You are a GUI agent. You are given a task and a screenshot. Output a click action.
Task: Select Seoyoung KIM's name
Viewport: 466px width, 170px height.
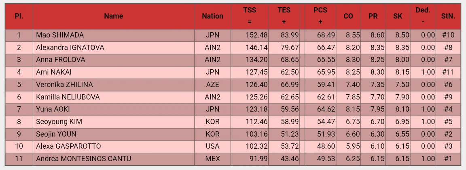(59, 122)
